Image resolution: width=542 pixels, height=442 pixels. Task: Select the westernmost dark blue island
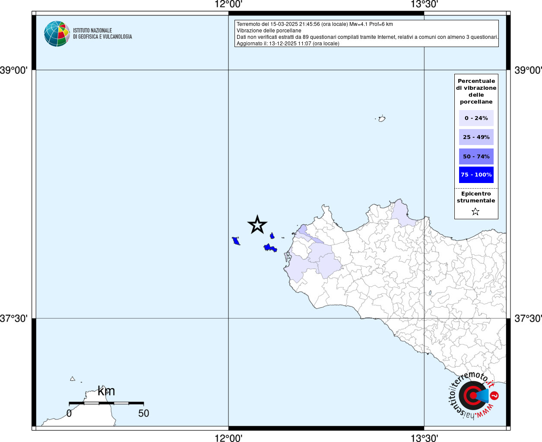pyautogui.click(x=236, y=241)
